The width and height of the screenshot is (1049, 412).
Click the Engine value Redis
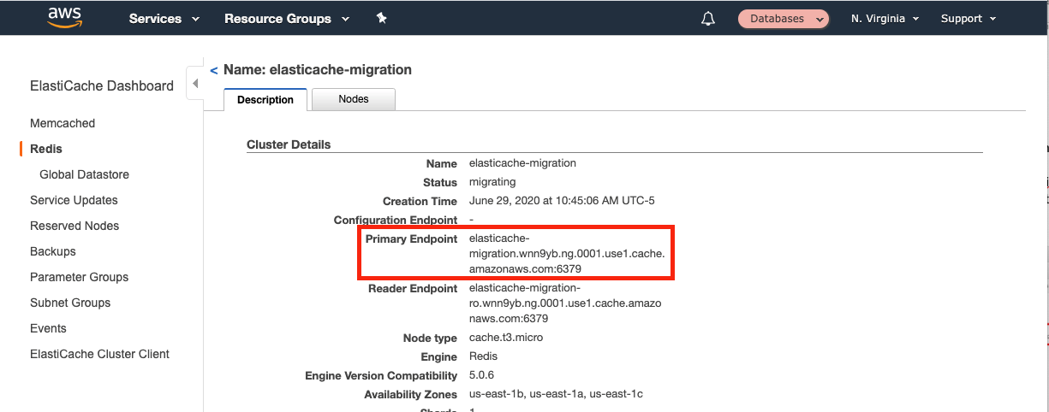483,356
